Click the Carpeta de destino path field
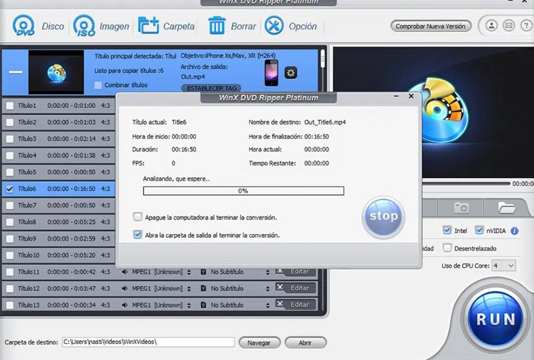Viewport: 534px width, 360px height. click(148, 342)
